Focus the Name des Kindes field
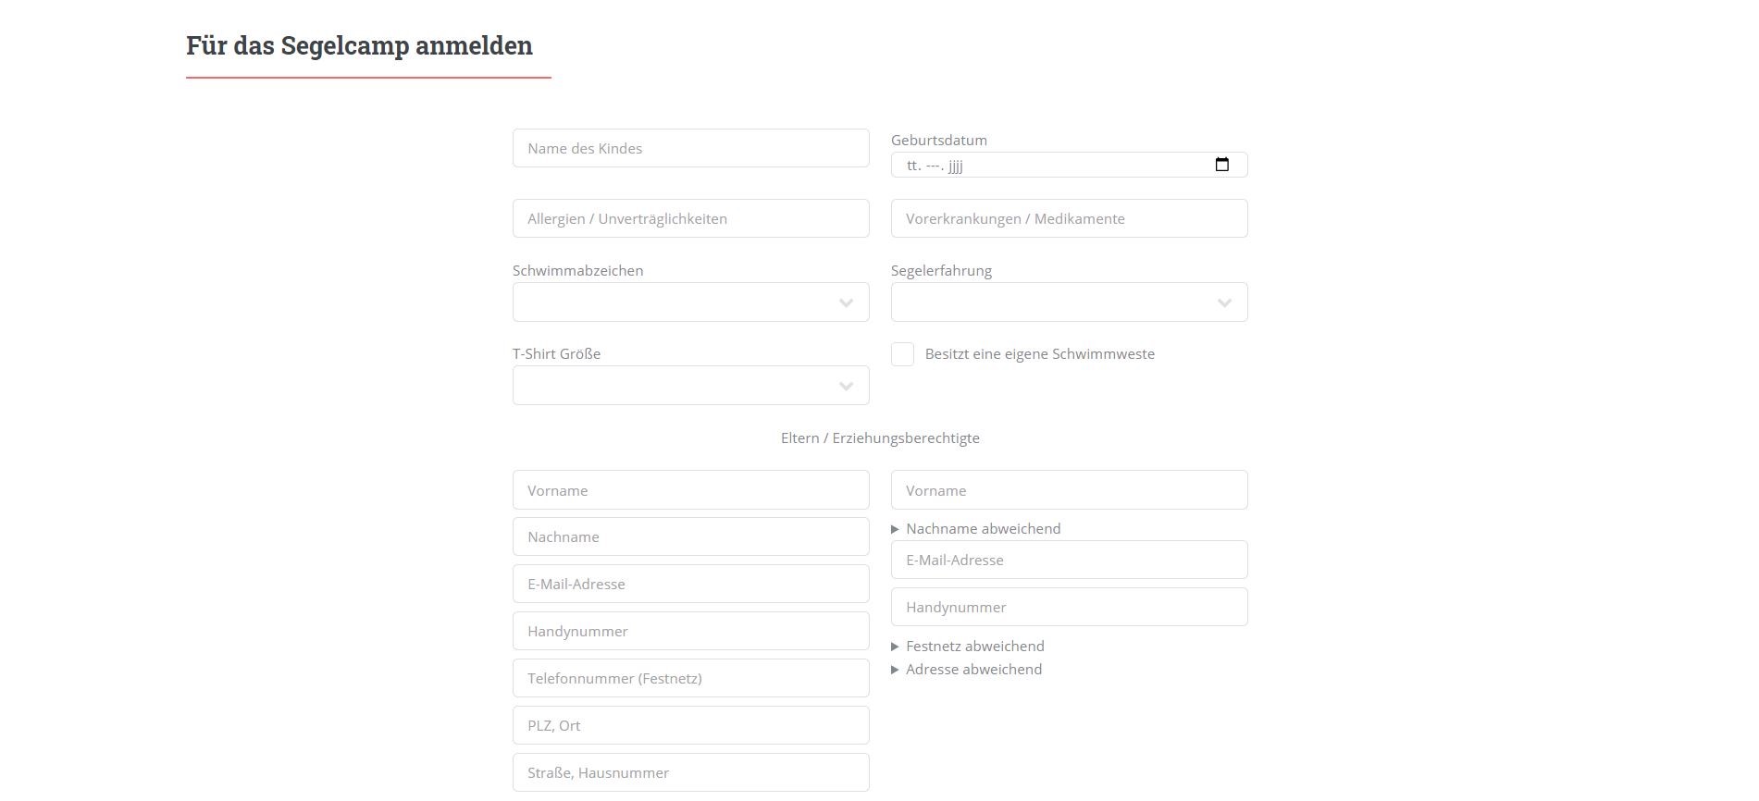Viewport: 1759px width, 801px height. (x=690, y=148)
